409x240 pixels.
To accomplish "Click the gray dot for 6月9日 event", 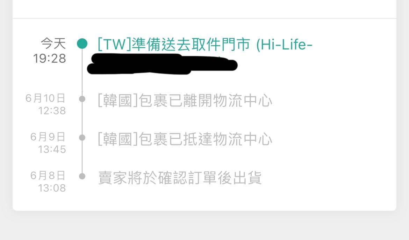I will [x=82, y=138].
